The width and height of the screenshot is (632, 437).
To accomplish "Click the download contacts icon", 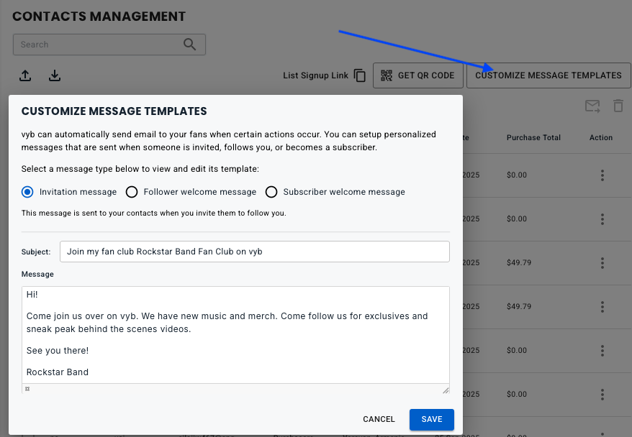I will (x=55, y=75).
